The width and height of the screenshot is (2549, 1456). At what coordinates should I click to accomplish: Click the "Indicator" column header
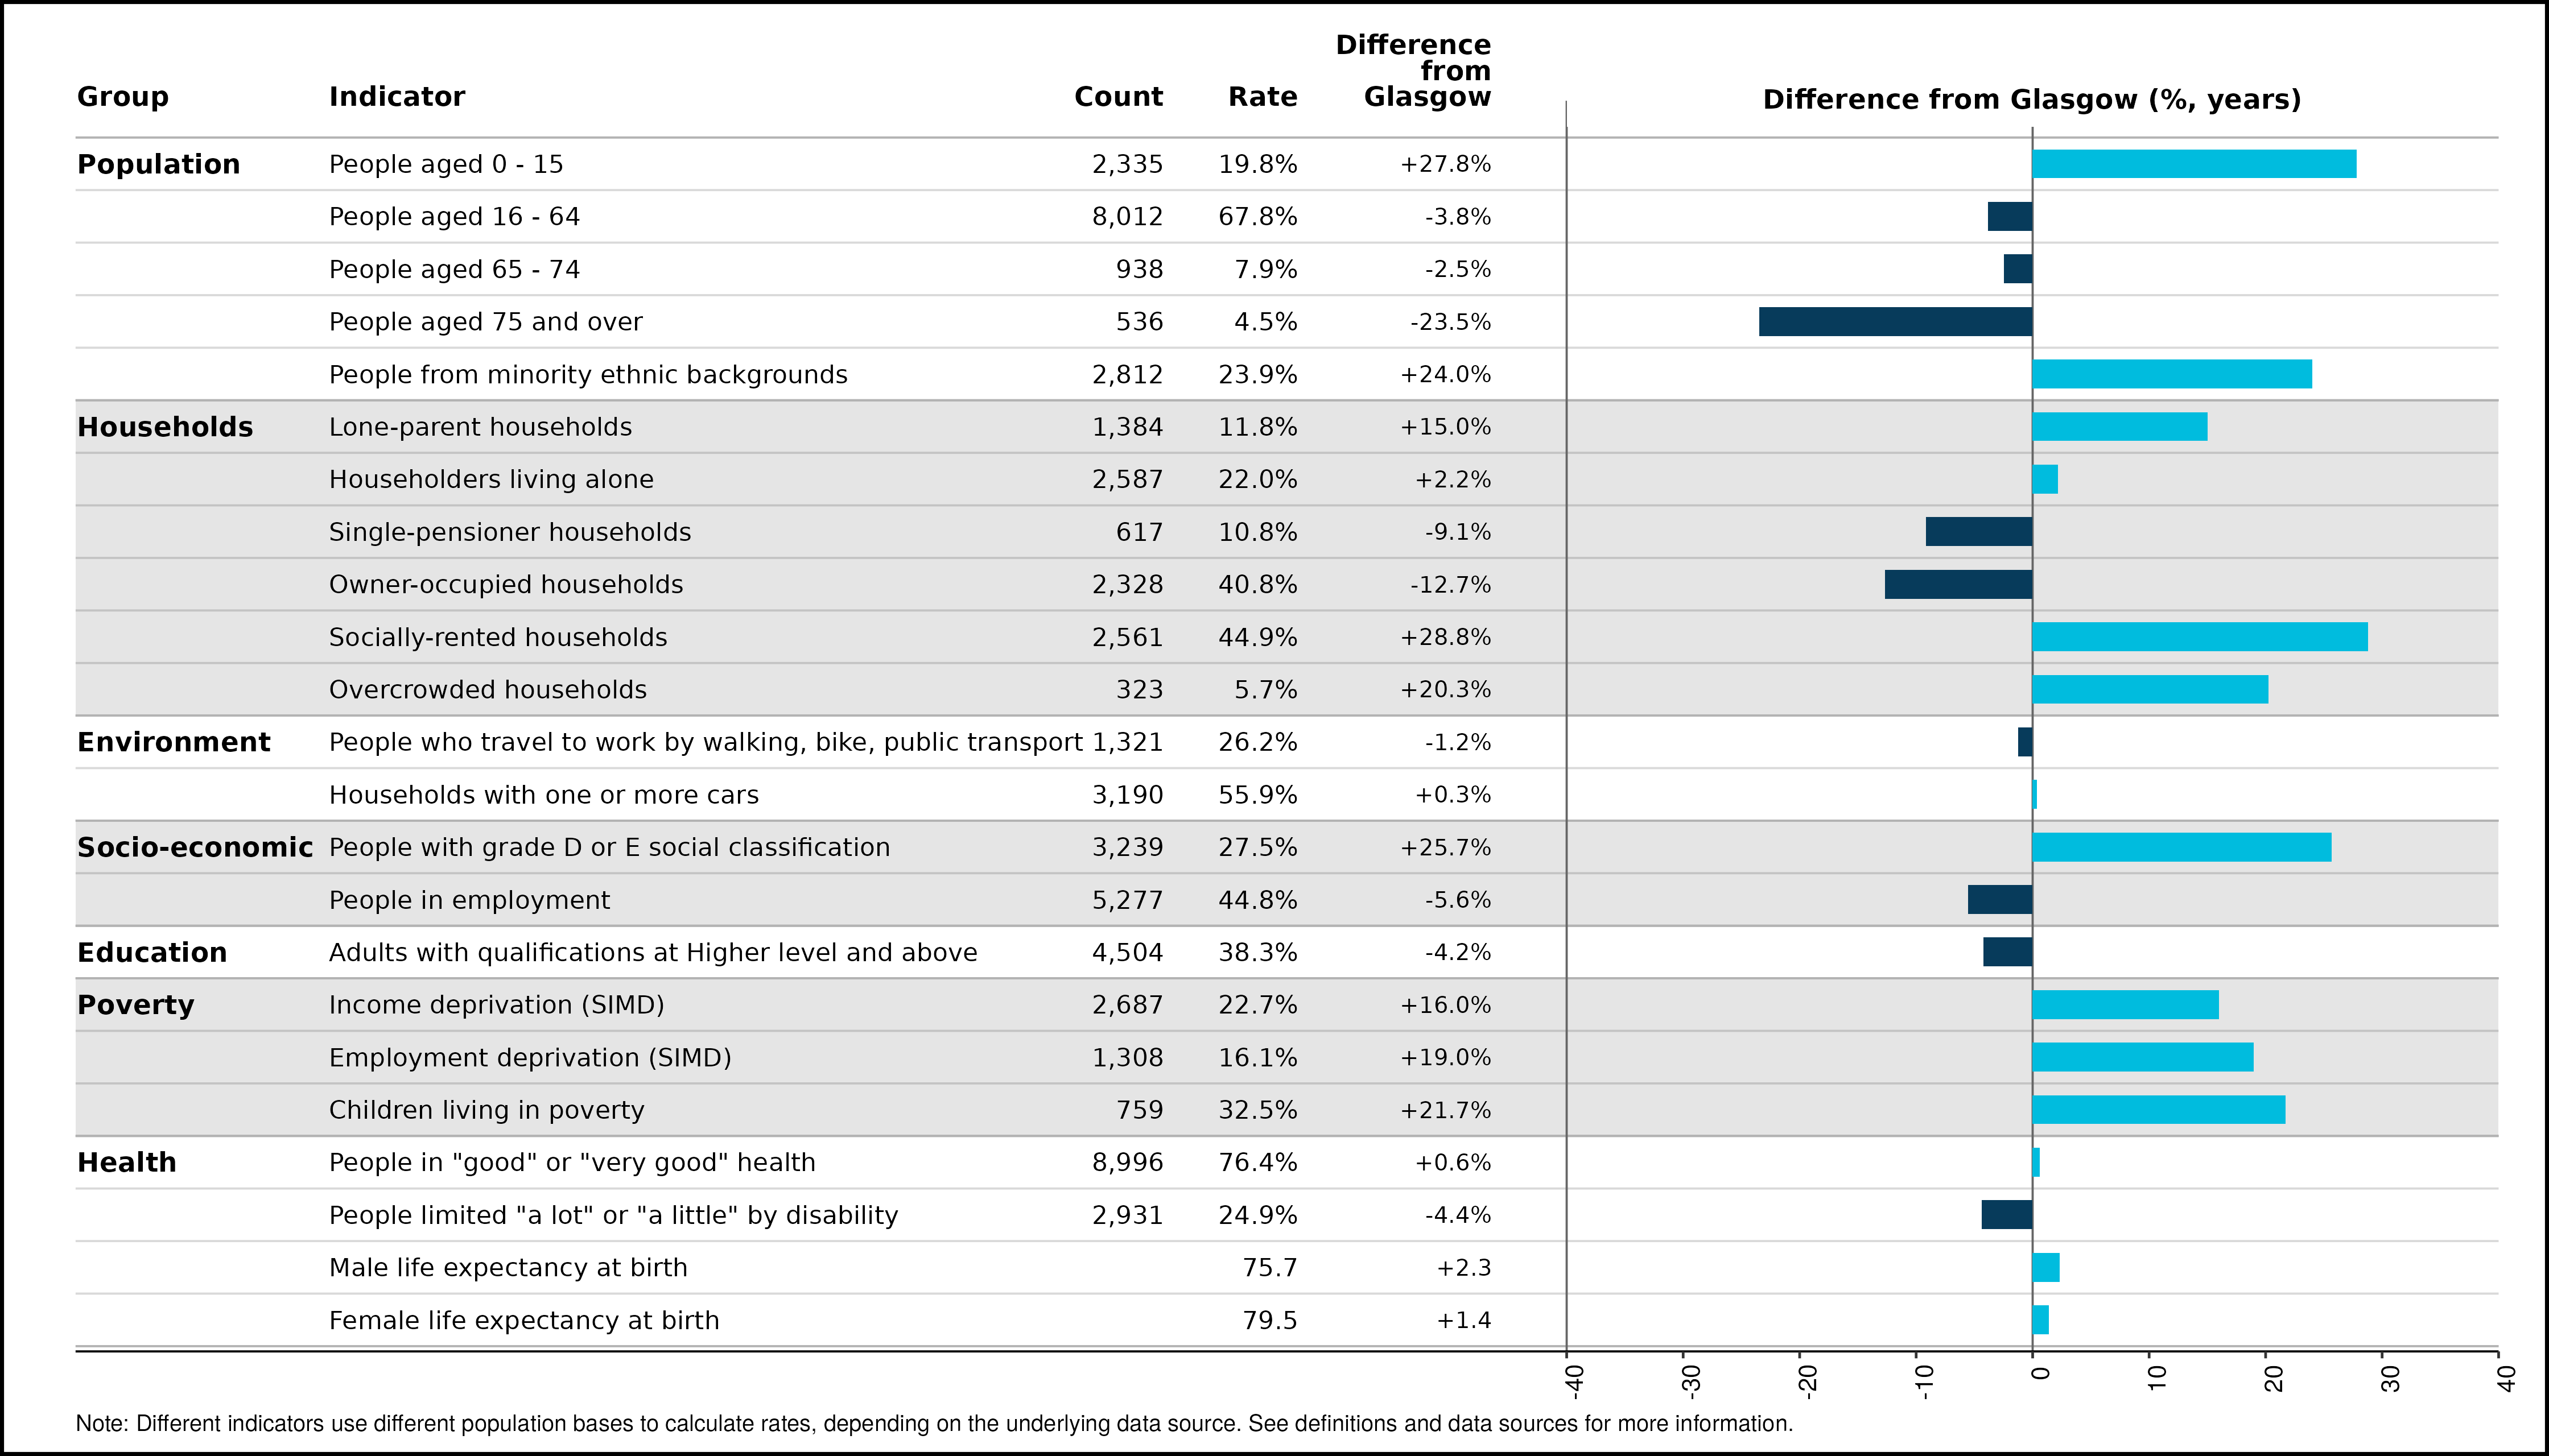396,97
